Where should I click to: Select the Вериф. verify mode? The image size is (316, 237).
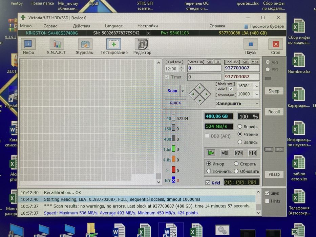click(239, 127)
